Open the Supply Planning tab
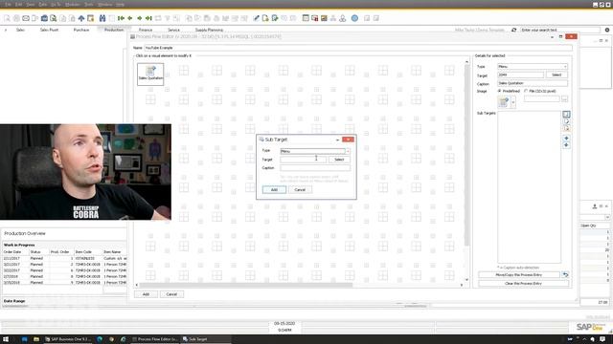This screenshot has height=344, width=613. click(x=209, y=30)
